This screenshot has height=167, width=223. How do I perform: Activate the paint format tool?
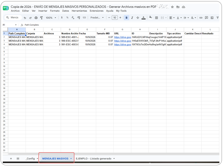[x=41, y=18]
